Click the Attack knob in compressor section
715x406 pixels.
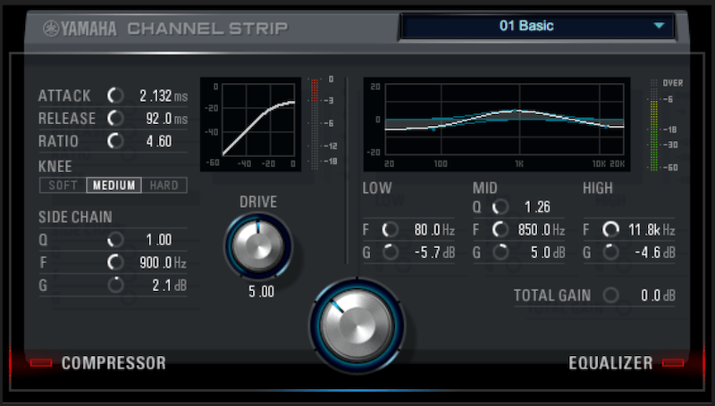tap(115, 95)
